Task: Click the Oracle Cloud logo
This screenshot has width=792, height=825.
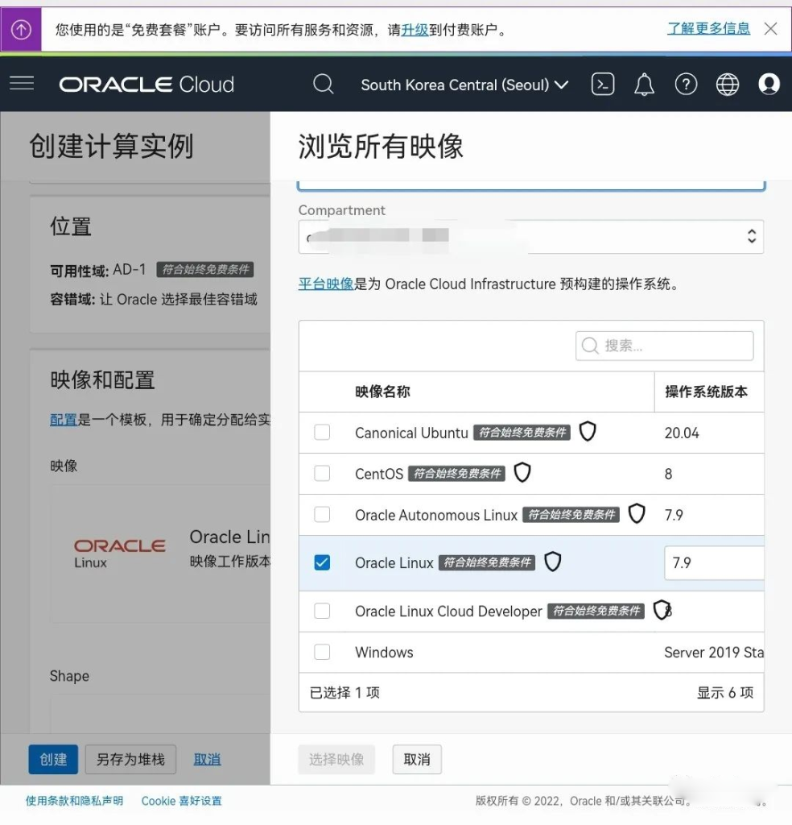Action: point(146,84)
